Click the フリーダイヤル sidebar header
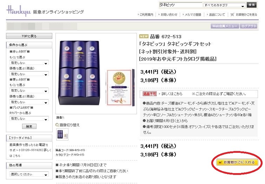The height and width of the screenshot is (184, 265). point(29,138)
